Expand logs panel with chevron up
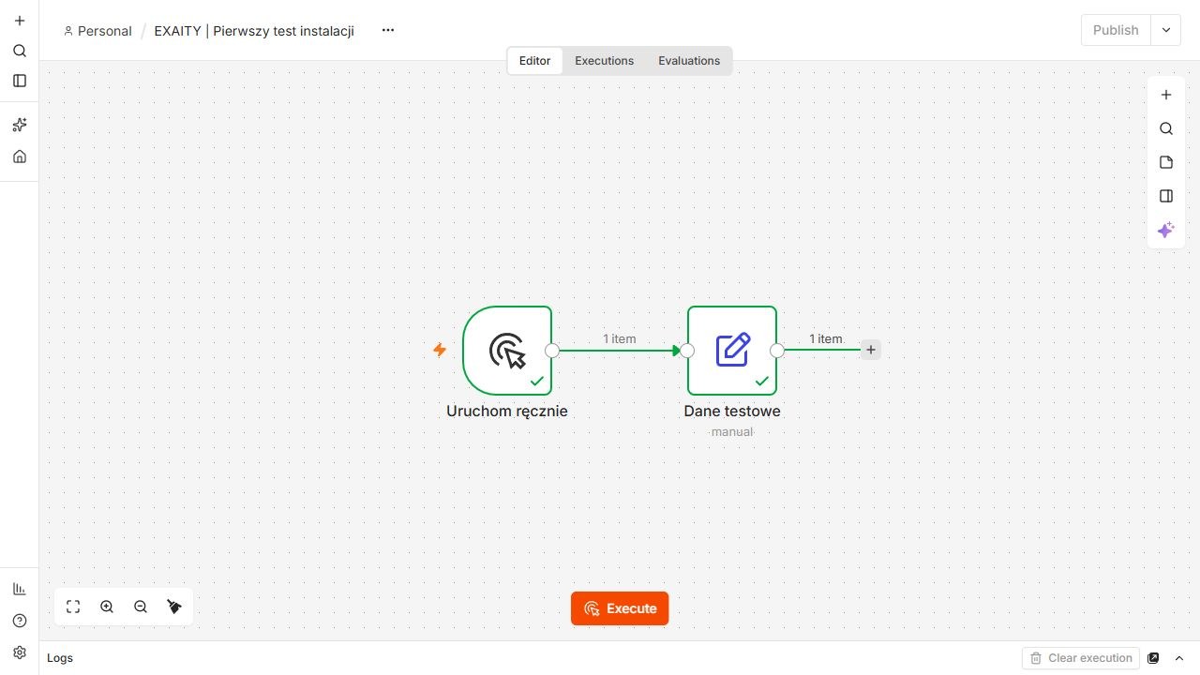Image resolution: width=1200 pixels, height=675 pixels. coord(1179,658)
